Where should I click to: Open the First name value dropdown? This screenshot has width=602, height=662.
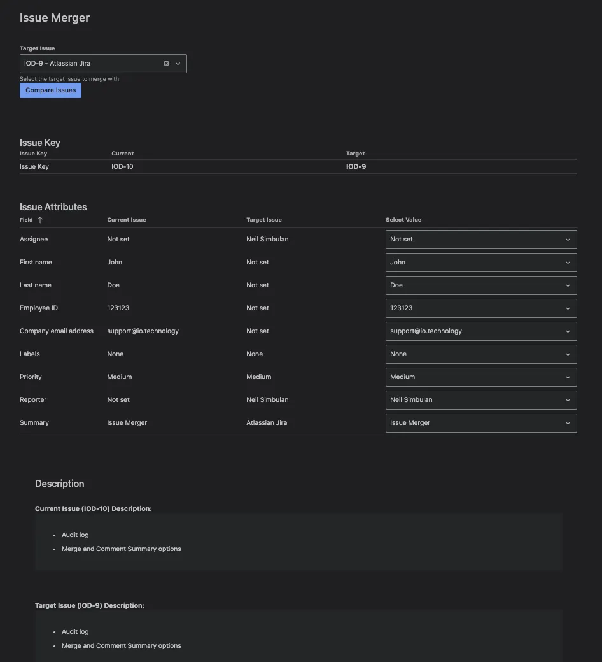pyautogui.click(x=481, y=262)
